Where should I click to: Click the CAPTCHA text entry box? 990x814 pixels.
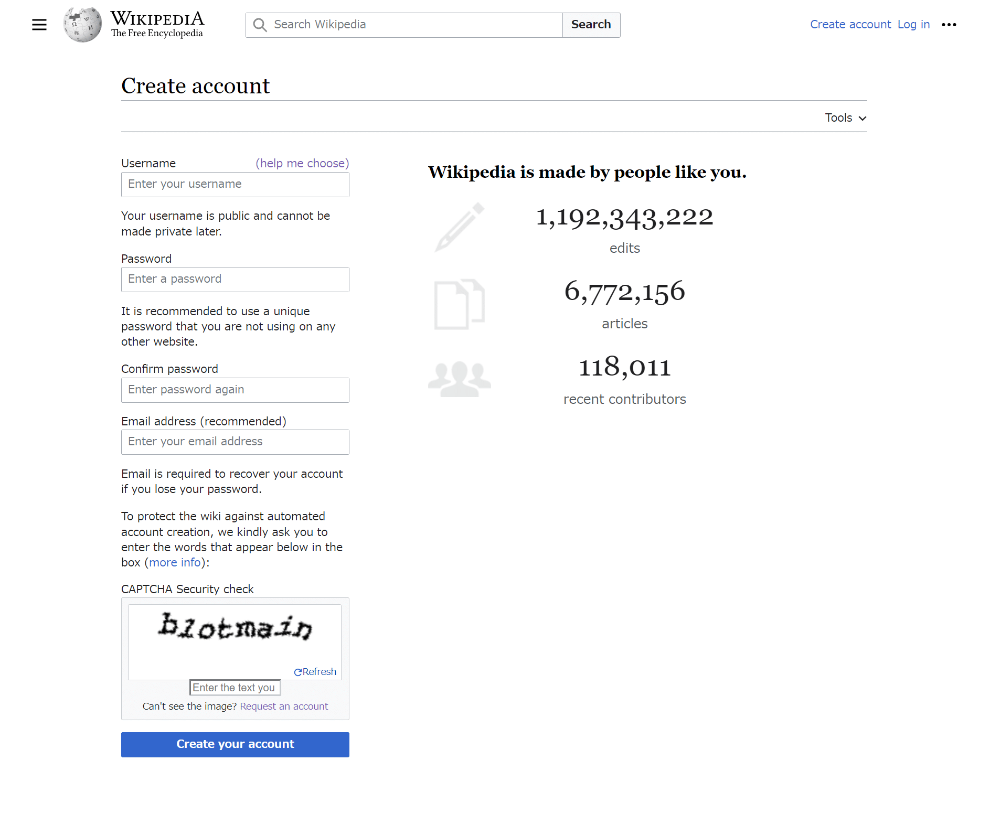pyautogui.click(x=235, y=687)
